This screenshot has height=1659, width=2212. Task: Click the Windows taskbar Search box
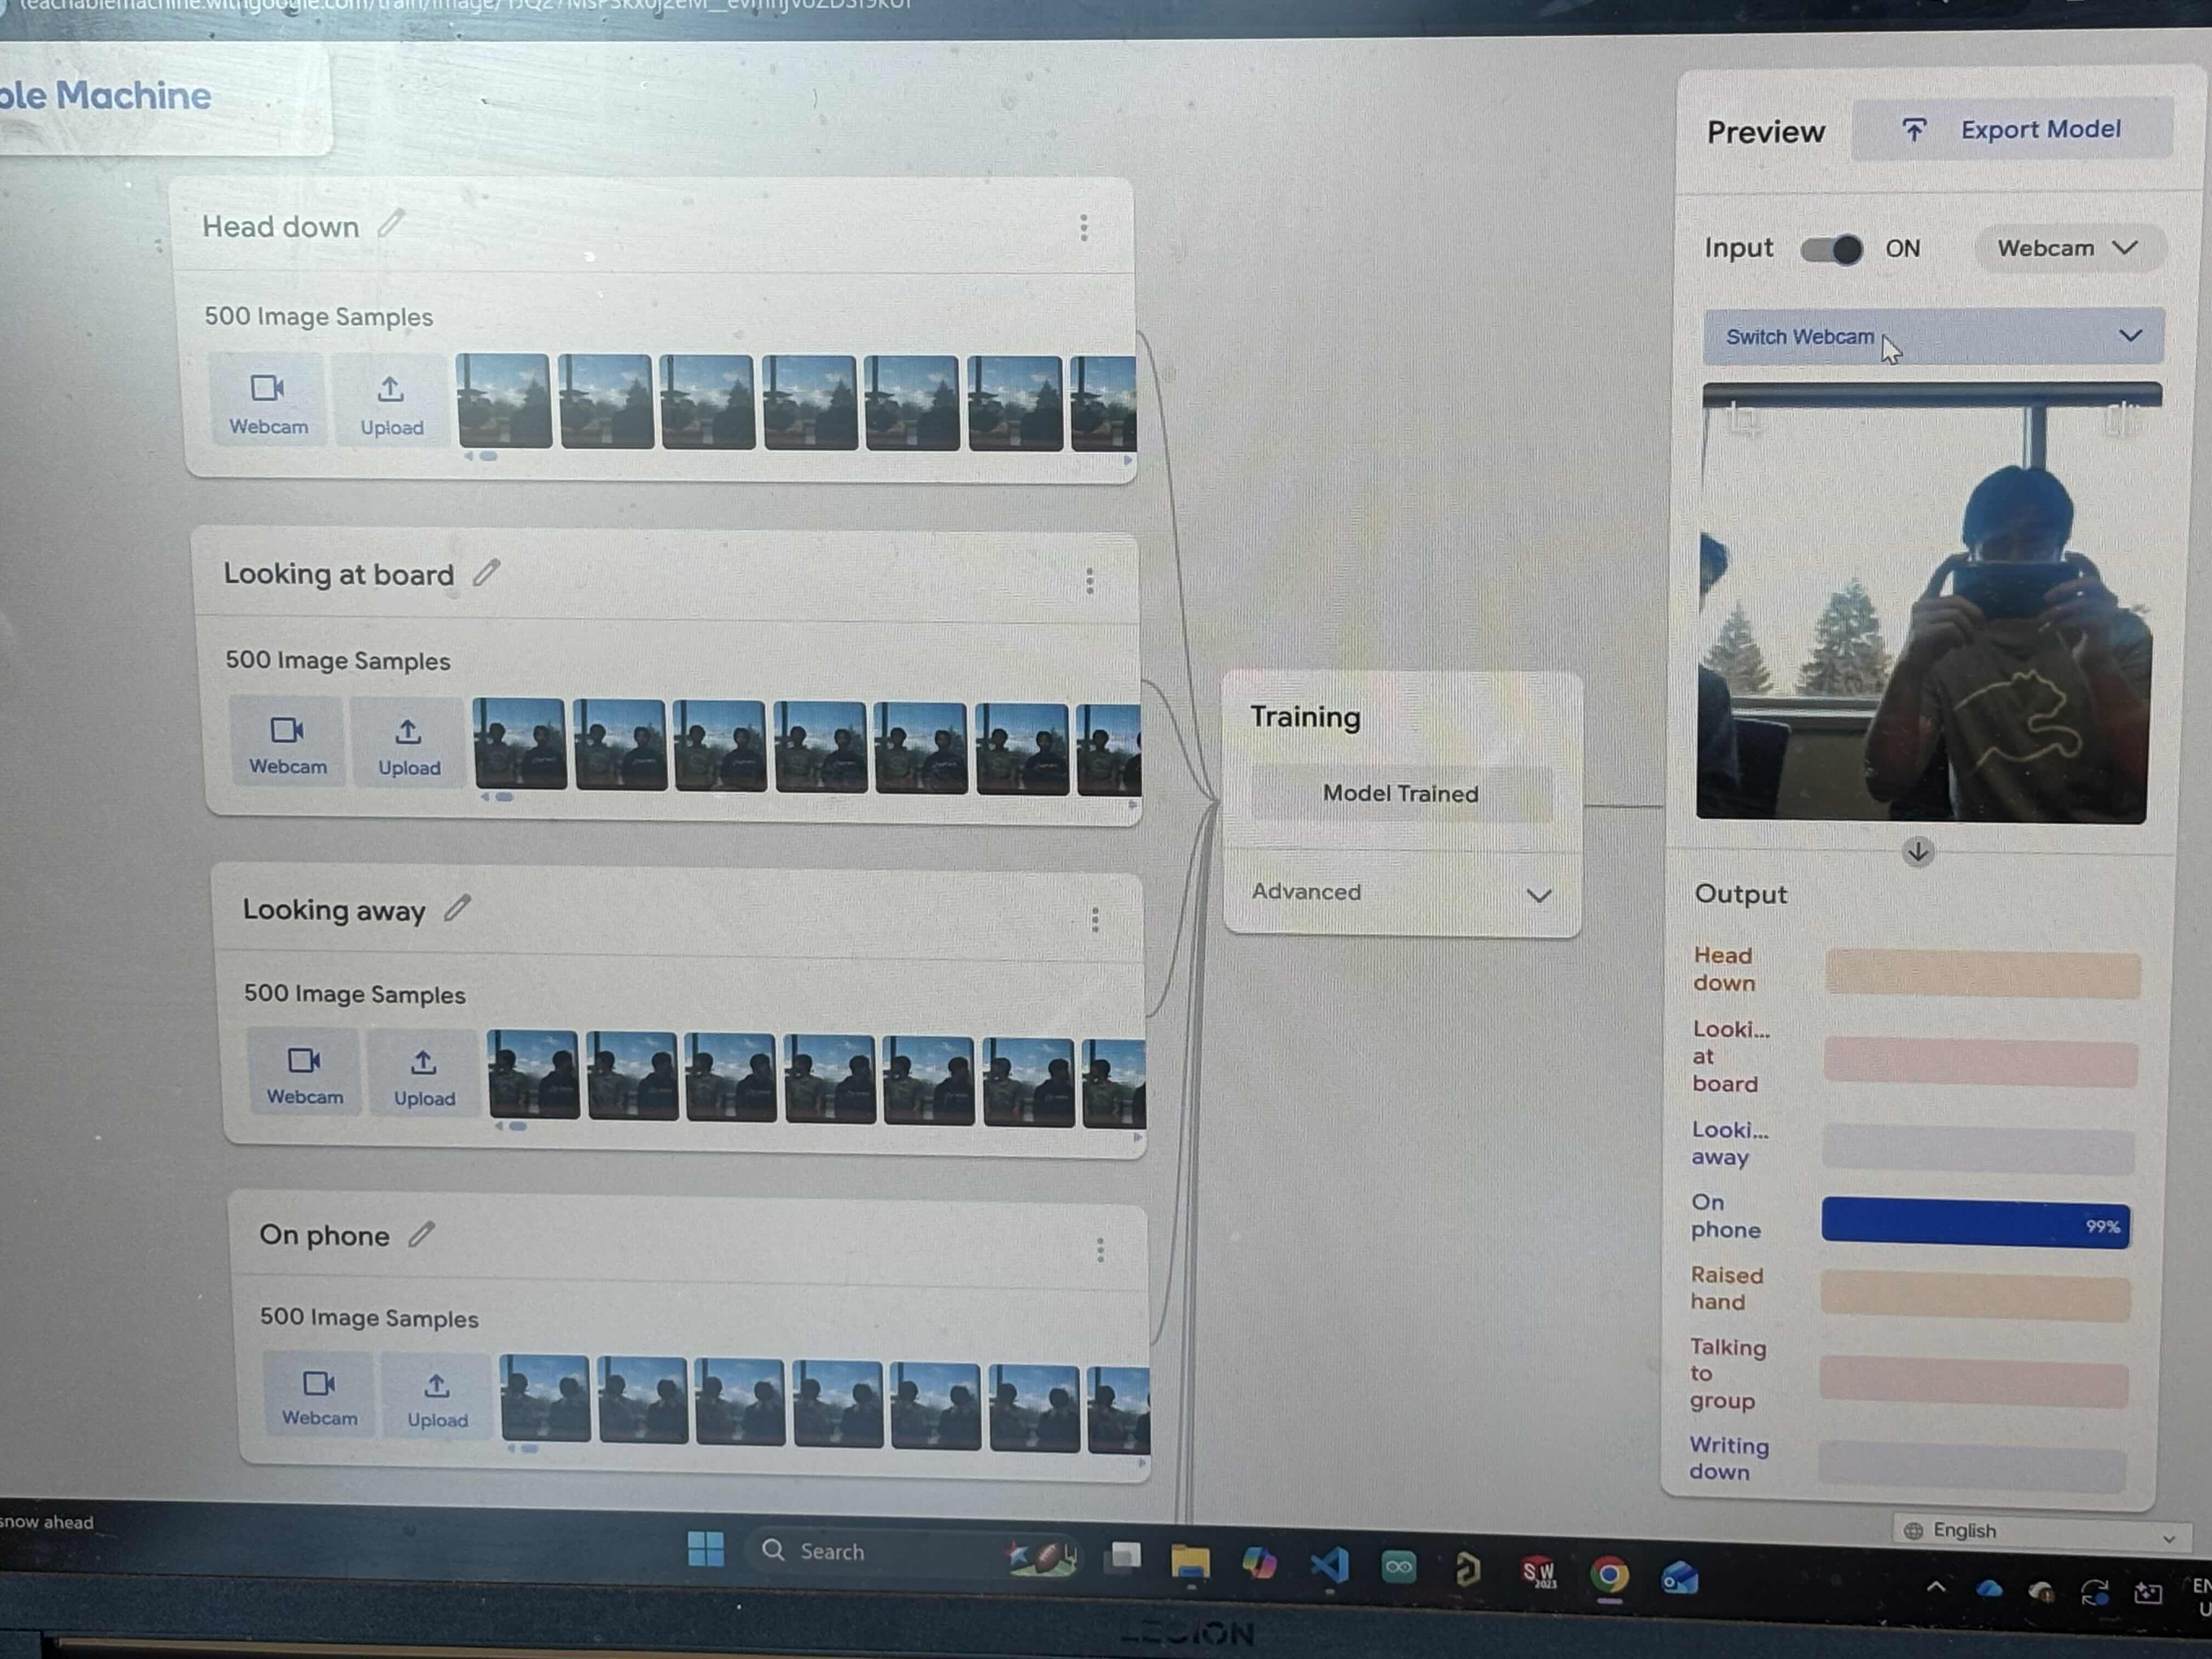coord(870,1551)
